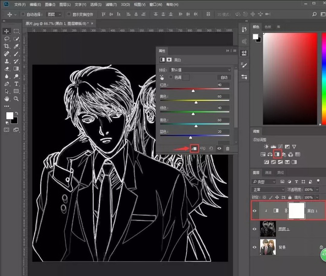Image resolution: width=326 pixels, height=276 pixels.
Task: Add a Black & White adjustment icon
Action: coord(277,154)
